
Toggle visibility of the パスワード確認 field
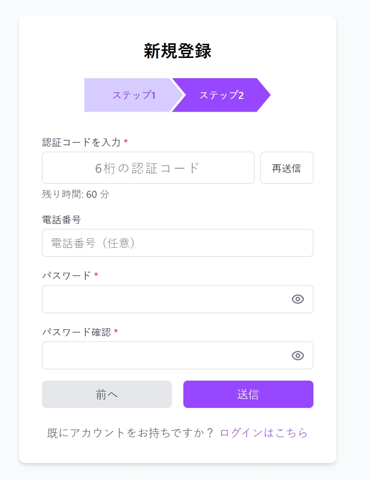pyautogui.click(x=298, y=356)
